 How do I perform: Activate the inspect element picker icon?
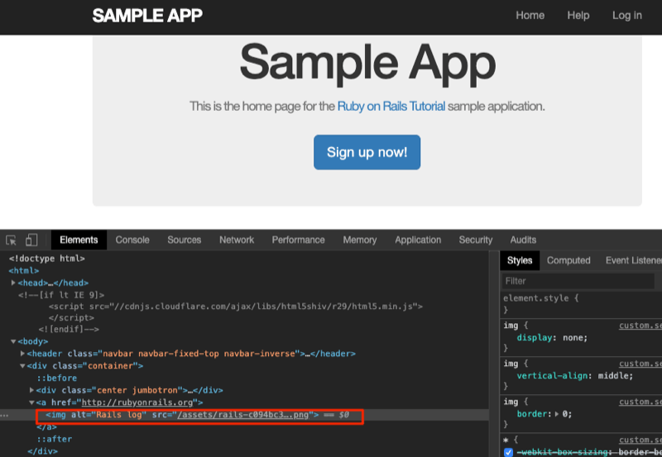(x=11, y=240)
